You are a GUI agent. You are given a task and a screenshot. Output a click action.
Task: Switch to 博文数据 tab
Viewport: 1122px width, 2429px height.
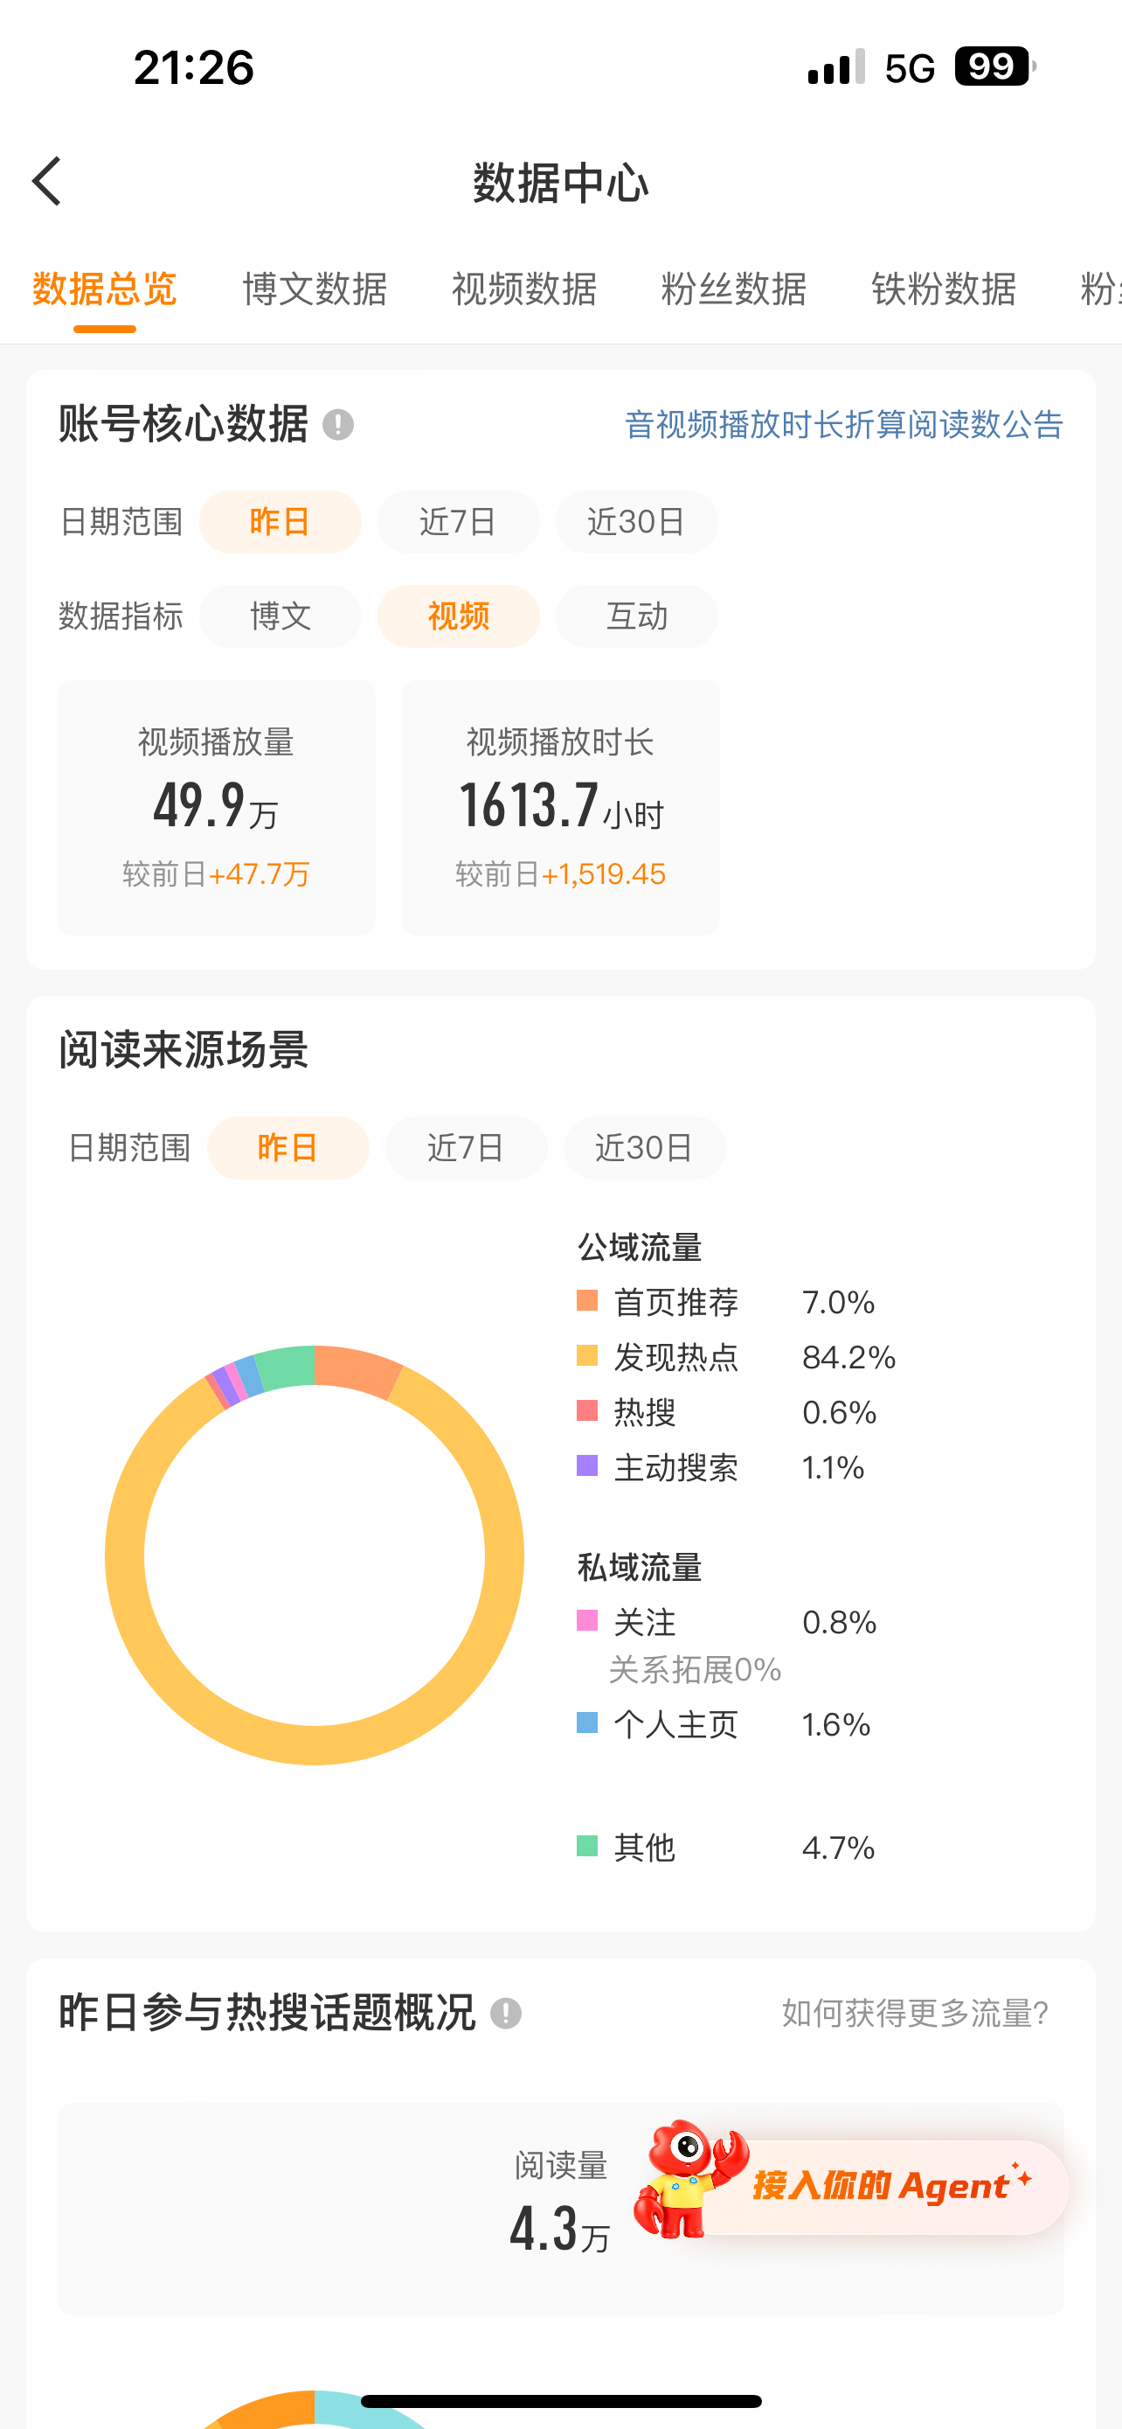coord(315,289)
